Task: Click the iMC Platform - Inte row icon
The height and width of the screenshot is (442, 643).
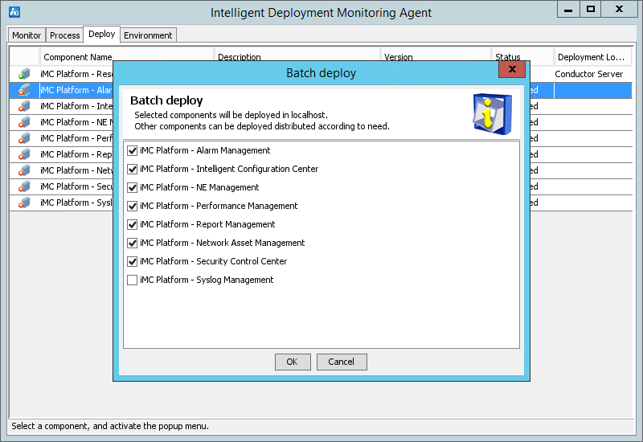Action: pyautogui.click(x=24, y=106)
